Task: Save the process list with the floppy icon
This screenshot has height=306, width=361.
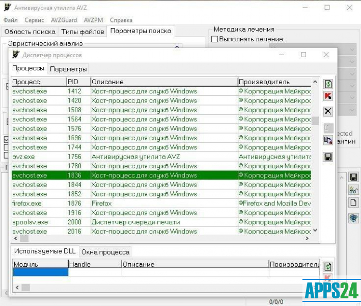Action: click(328, 157)
